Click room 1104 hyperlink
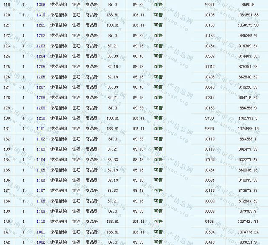The height and width of the screenshot is (245, 268). click(41, 160)
